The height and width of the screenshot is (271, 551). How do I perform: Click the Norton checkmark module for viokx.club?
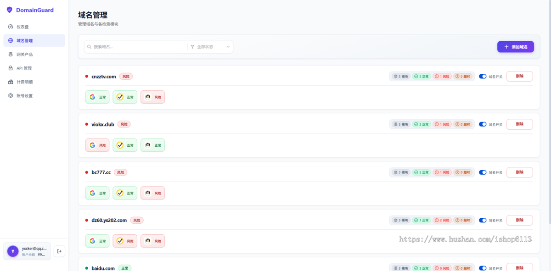pyautogui.click(x=125, y=145)
